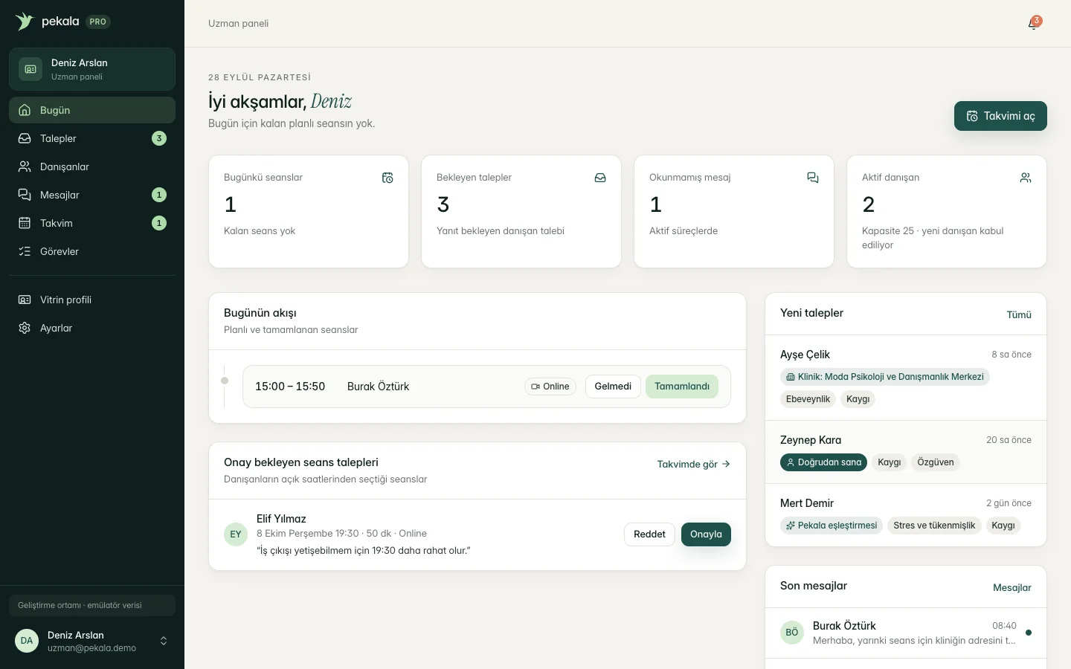
Task: Open Talepler in the sidebar
Action: tap(92, 138)
